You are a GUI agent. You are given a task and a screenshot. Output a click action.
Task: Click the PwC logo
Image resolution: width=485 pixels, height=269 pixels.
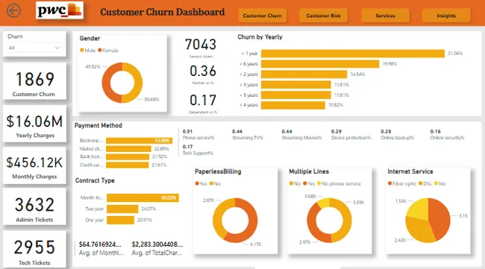point(60,10)
